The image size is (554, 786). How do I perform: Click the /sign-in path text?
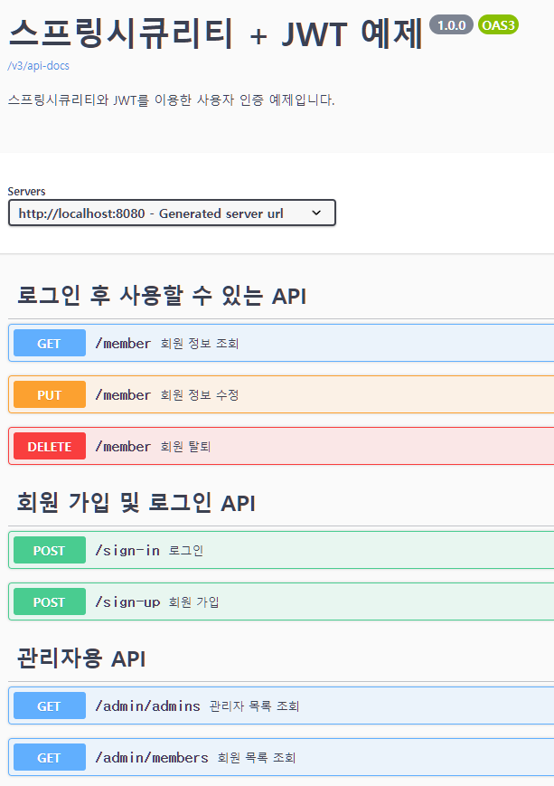(127, 550)
